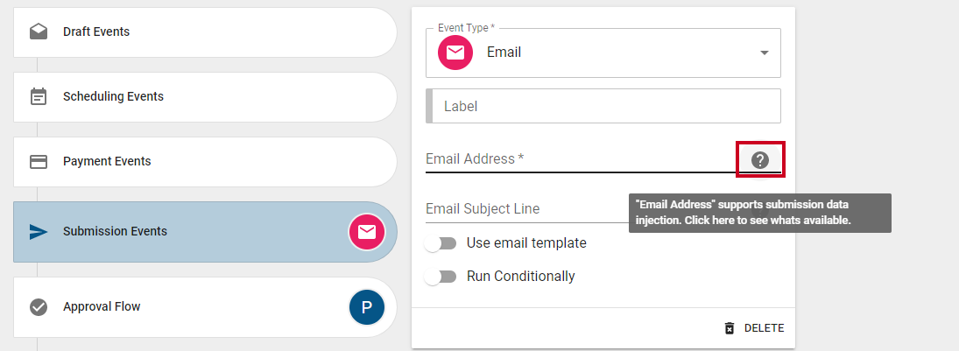Click the Payment Events credit card icon
959x351 pixels.
39,161
